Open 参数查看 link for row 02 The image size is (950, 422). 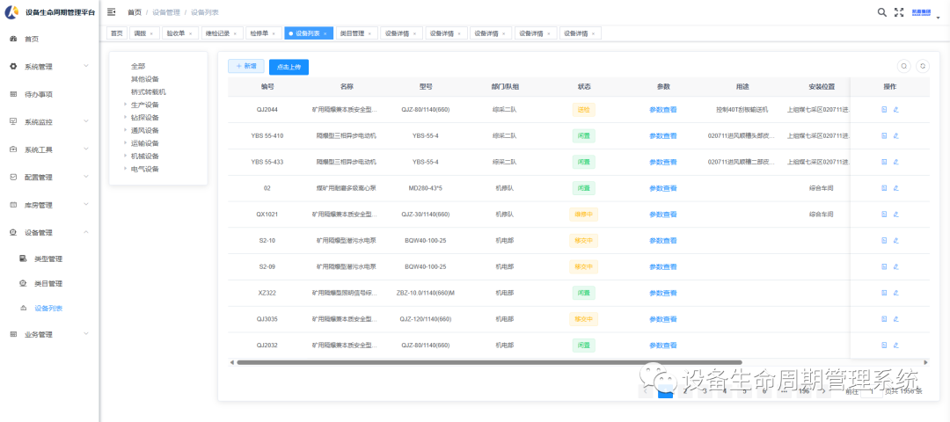point(663,188)
